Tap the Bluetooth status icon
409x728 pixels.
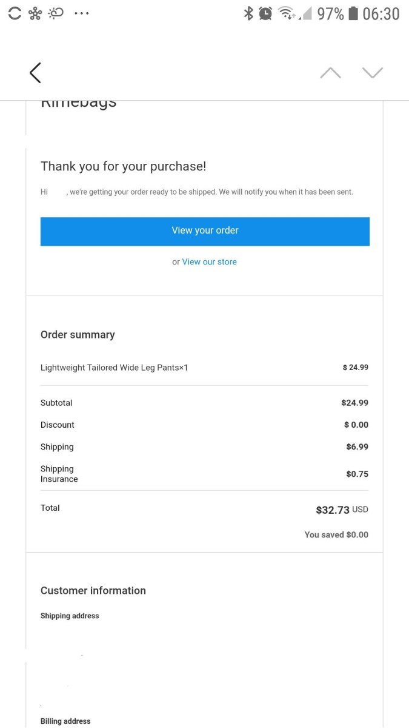pos(248,13)
